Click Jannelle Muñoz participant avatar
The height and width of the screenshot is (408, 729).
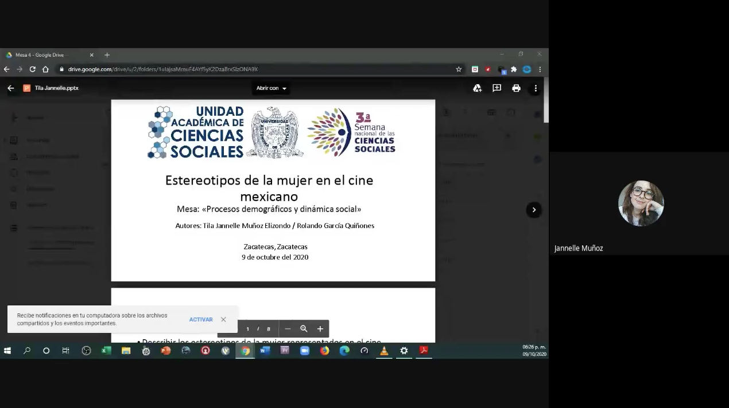click(x=641, y=203)
